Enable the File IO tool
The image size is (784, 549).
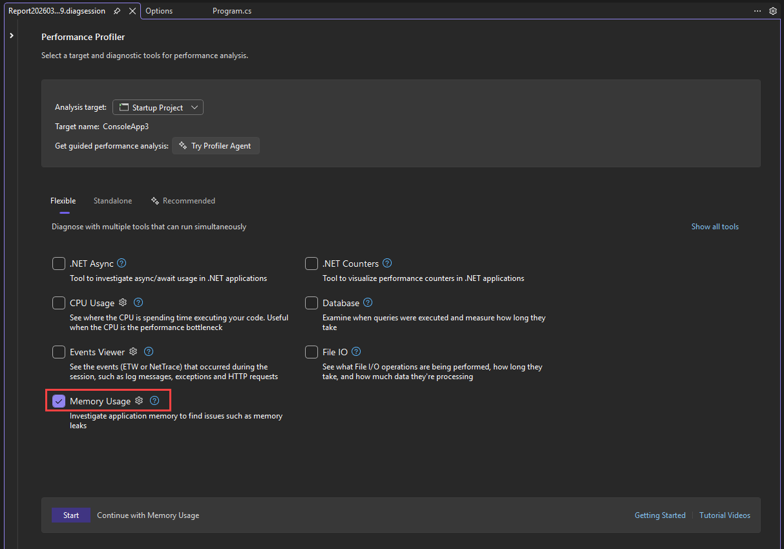[x=311, y=351]
